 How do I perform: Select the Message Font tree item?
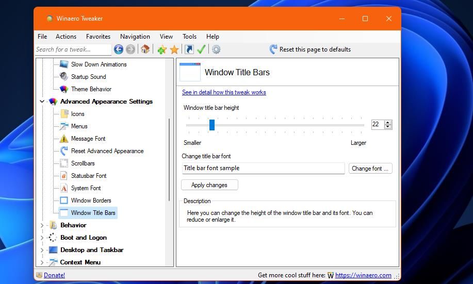pyautogui.click(x=88, y=138)
